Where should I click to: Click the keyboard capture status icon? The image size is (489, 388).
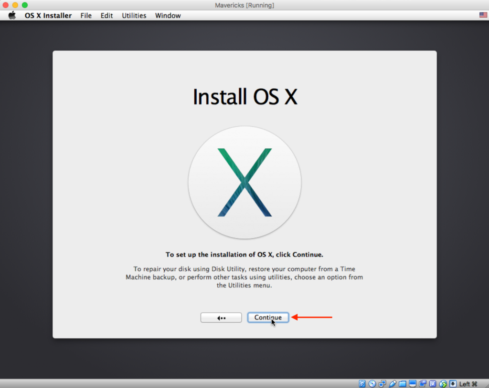[453, 383]
